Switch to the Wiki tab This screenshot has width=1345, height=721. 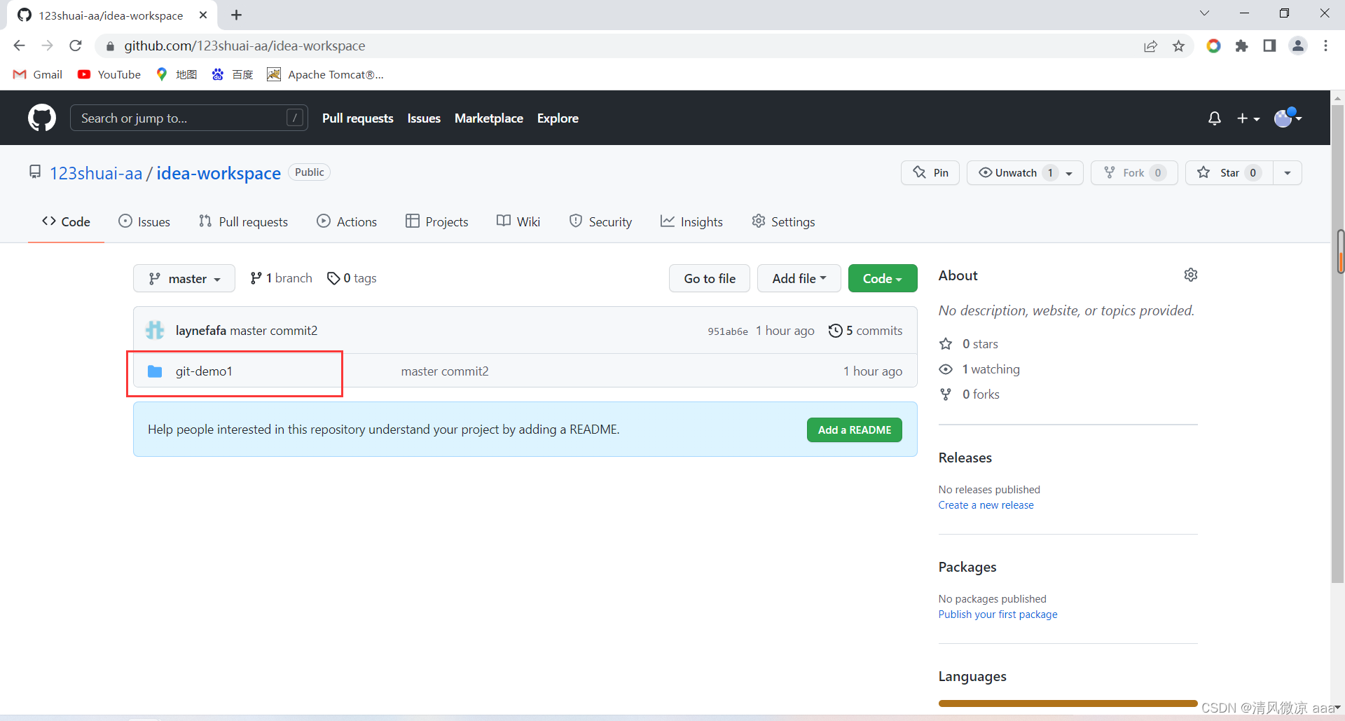pyautogui.click(x=518, y=221)
